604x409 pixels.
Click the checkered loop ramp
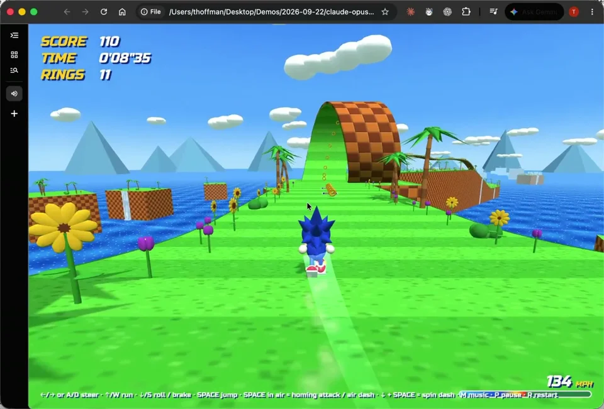352,141
